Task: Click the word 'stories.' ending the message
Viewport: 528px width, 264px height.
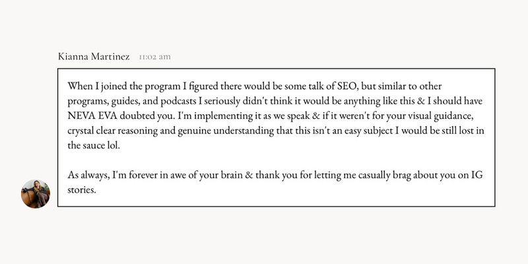Action: [82, 190]
